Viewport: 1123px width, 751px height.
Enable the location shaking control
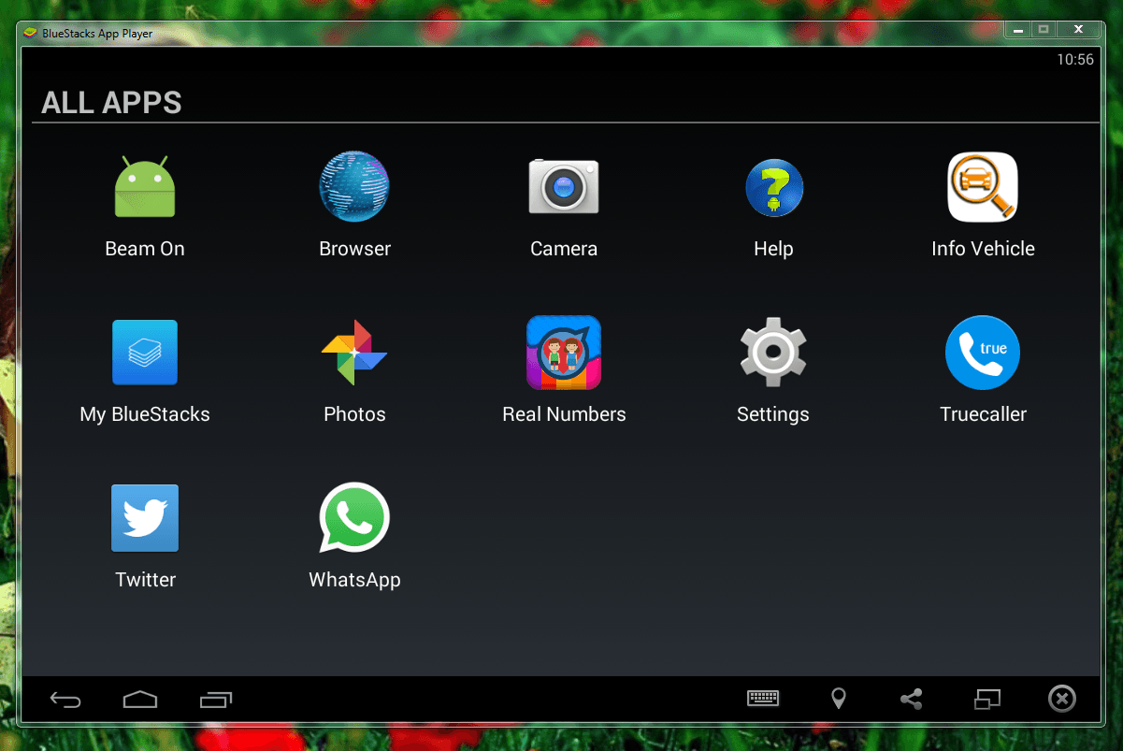(838, 699)
